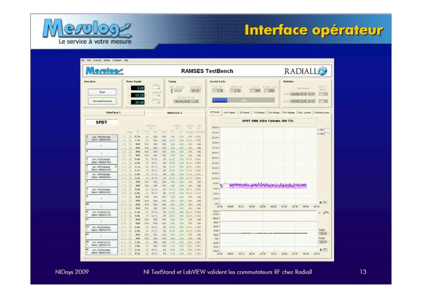Viewport: 422px width, 298px height.
Task: Open the Execute menu
Action: pos(98,60)
